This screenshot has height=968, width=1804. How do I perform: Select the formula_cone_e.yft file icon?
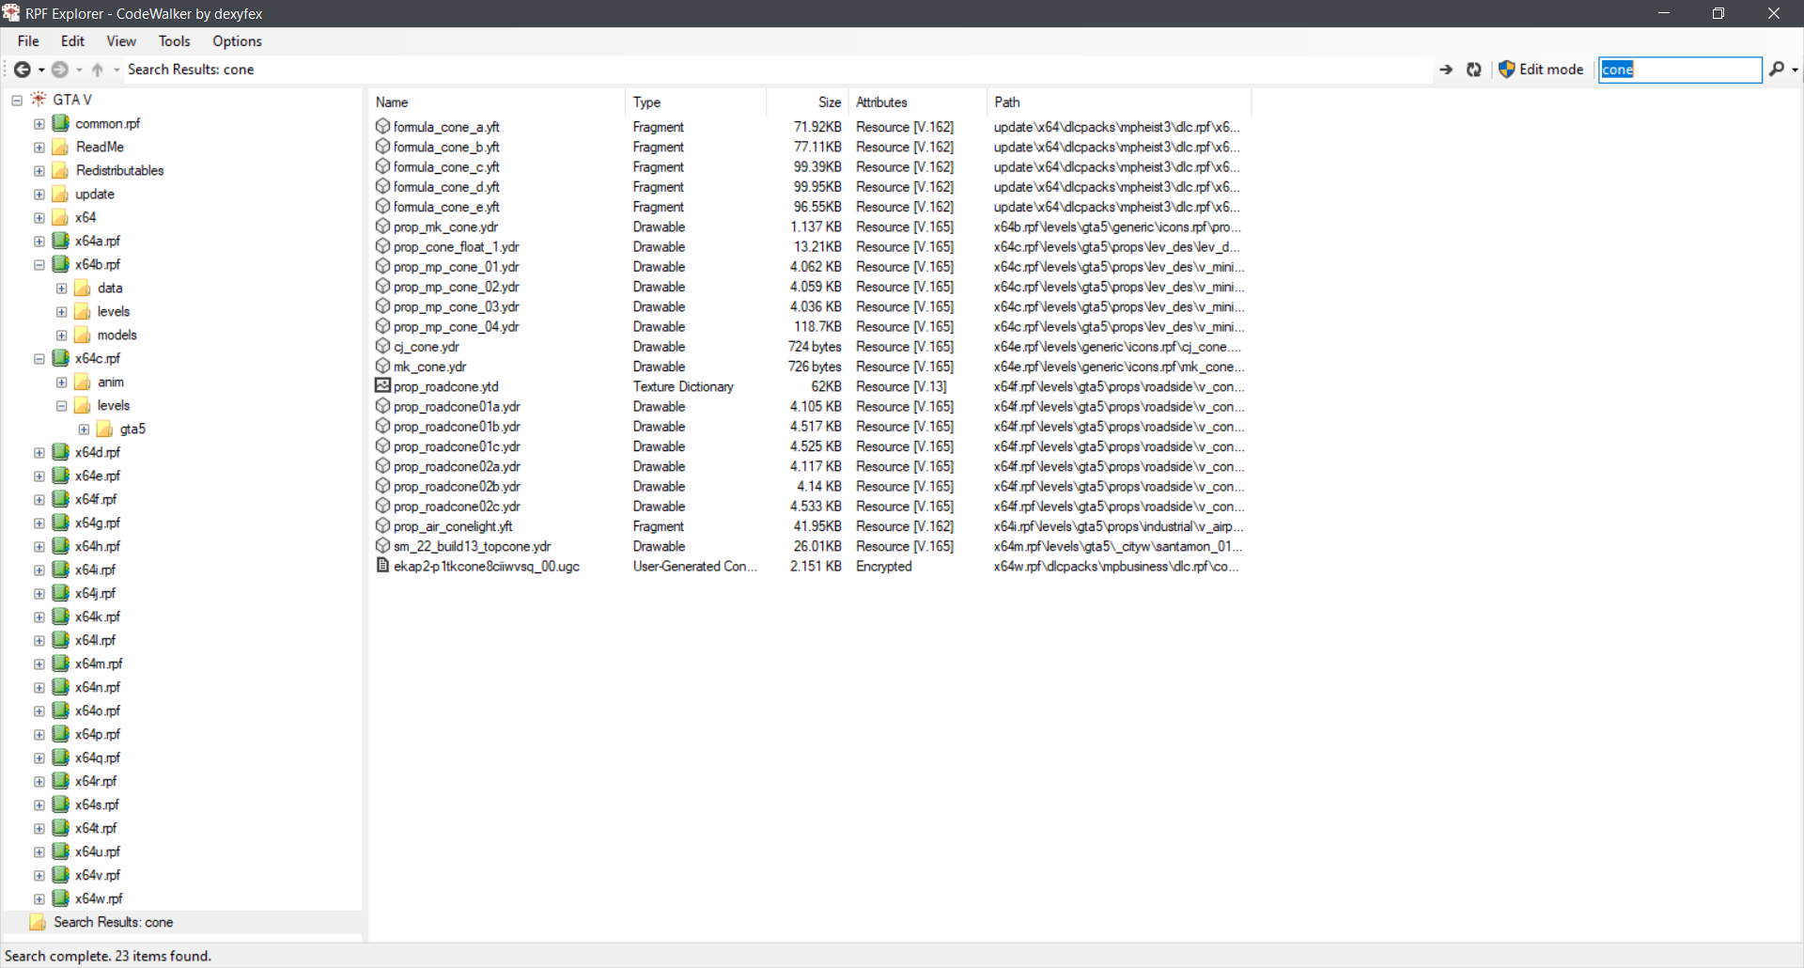click(x=382, y=206)
